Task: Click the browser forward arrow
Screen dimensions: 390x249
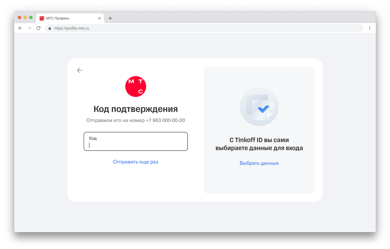Action: [x=29, y=28]
